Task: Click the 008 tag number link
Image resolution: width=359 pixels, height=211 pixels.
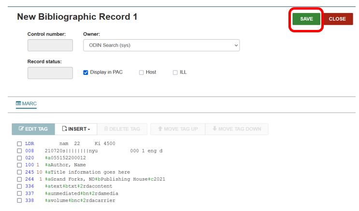Action: 29,151
